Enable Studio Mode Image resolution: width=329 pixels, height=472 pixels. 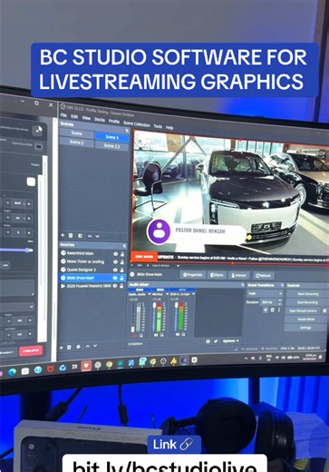[306, 320]
